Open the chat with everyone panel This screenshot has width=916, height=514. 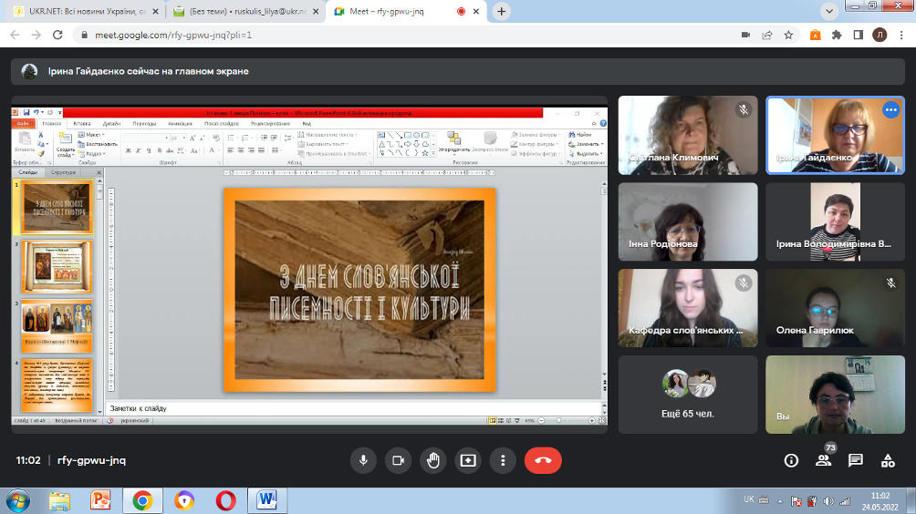(856, 460)
